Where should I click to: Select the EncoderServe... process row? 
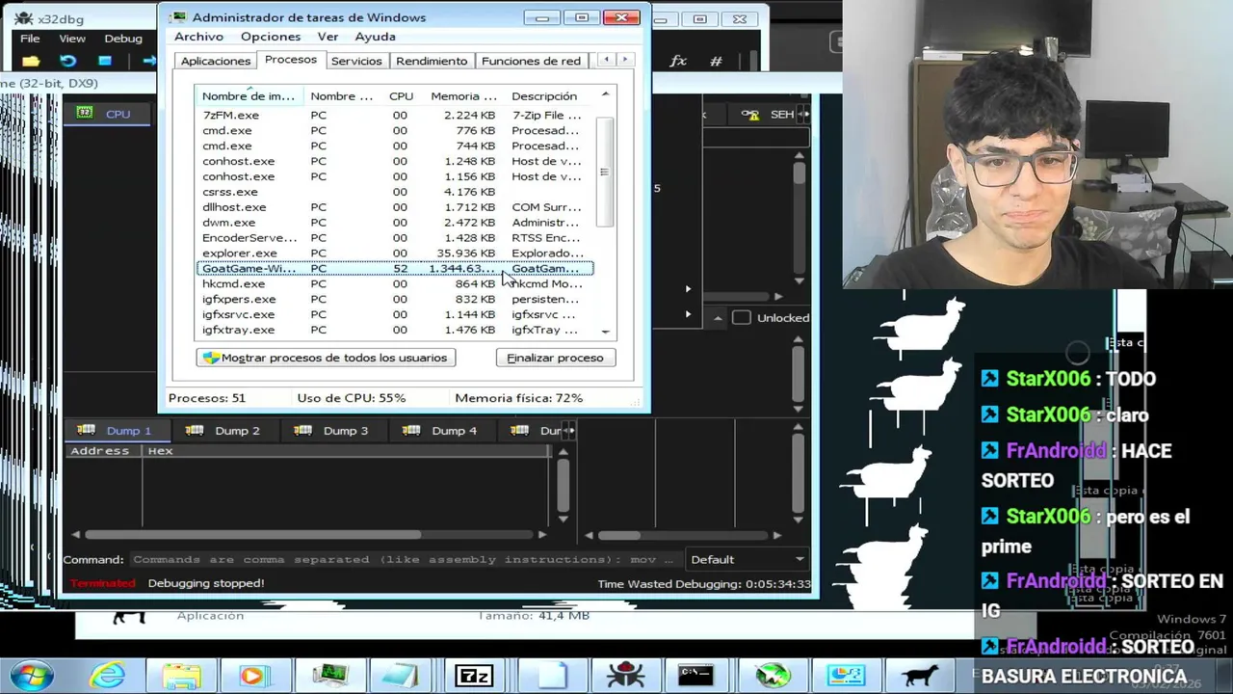tap(395, 238)
